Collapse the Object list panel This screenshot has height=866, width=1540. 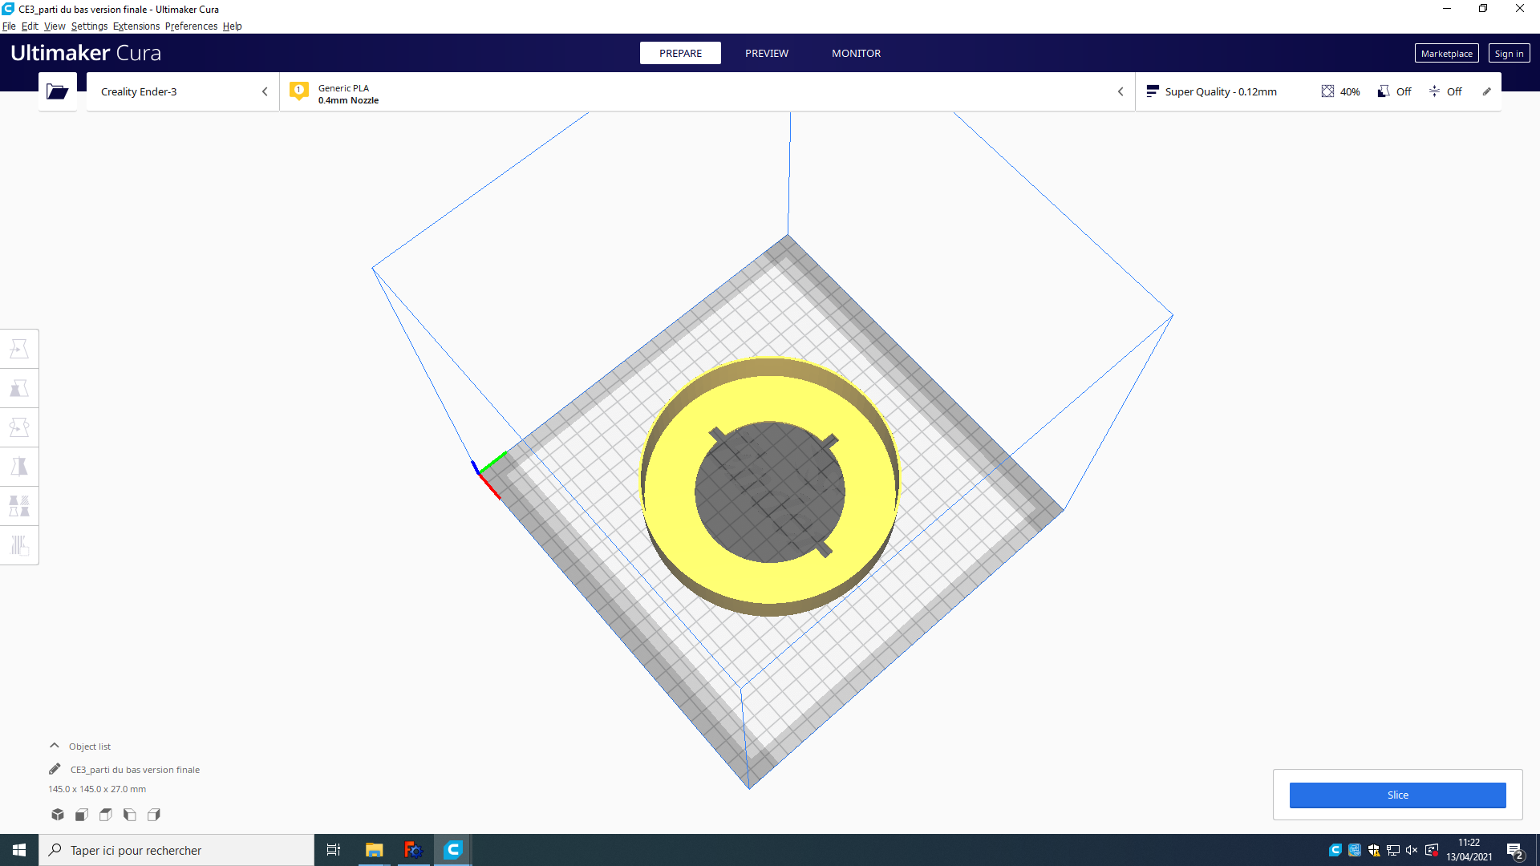click(55, 746)
